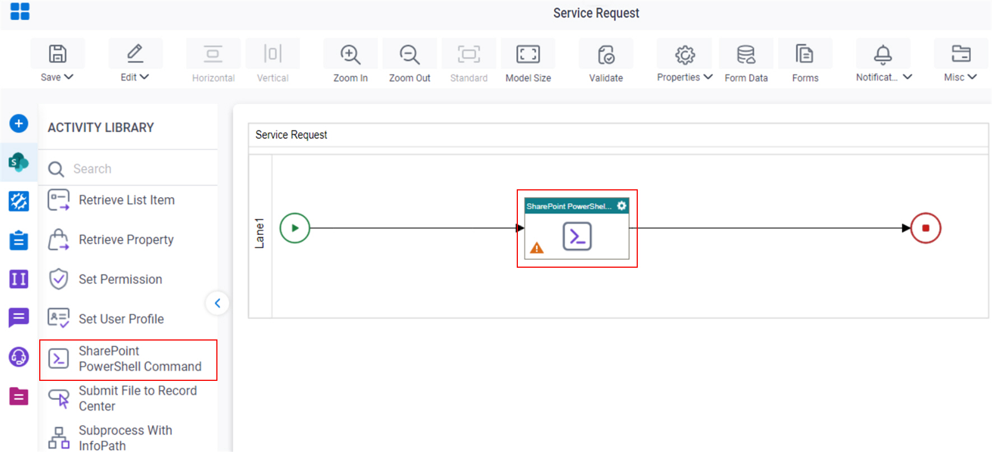
Task: Open settings gear on SharePoint PowerShell activity
Action: pos(622,206)
